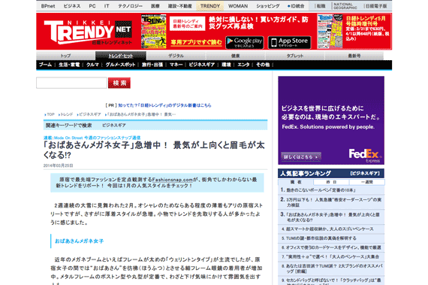Viewport: 428px width, 285px height.
Task: Click the article date 2014年03月25日
Action: coord(58,165)
